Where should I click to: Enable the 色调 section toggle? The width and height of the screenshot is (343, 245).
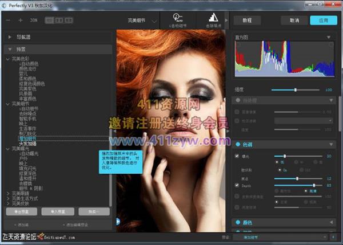point(238,144)
